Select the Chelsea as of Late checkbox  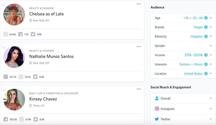click(3, 4)
